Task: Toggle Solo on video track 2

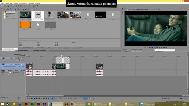Action: click(x=24, y=64)
